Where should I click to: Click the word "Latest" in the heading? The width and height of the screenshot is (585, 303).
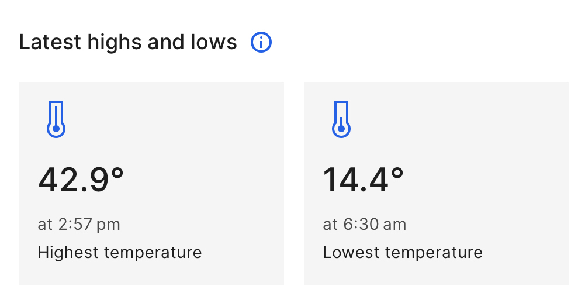(41, 43)
